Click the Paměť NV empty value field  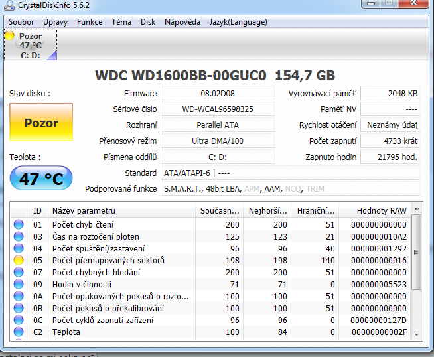pyautogui.click(x=391, y=109)
